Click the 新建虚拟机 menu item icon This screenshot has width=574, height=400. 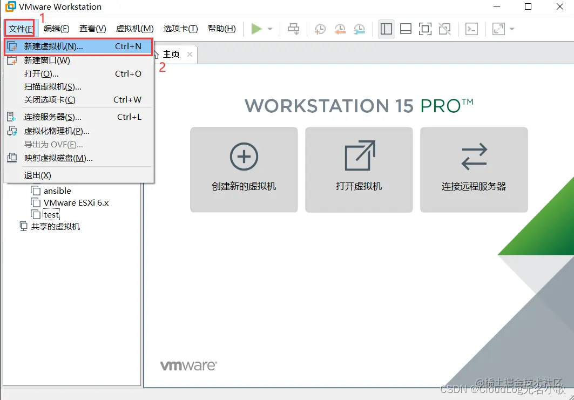click(12, 46)
